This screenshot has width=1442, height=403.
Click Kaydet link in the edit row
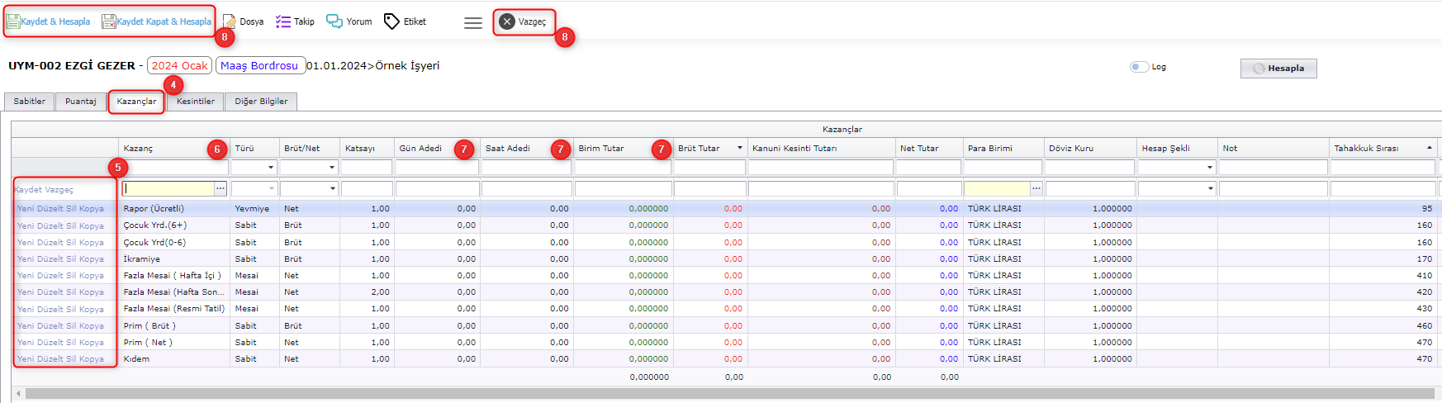coord(29,190)
